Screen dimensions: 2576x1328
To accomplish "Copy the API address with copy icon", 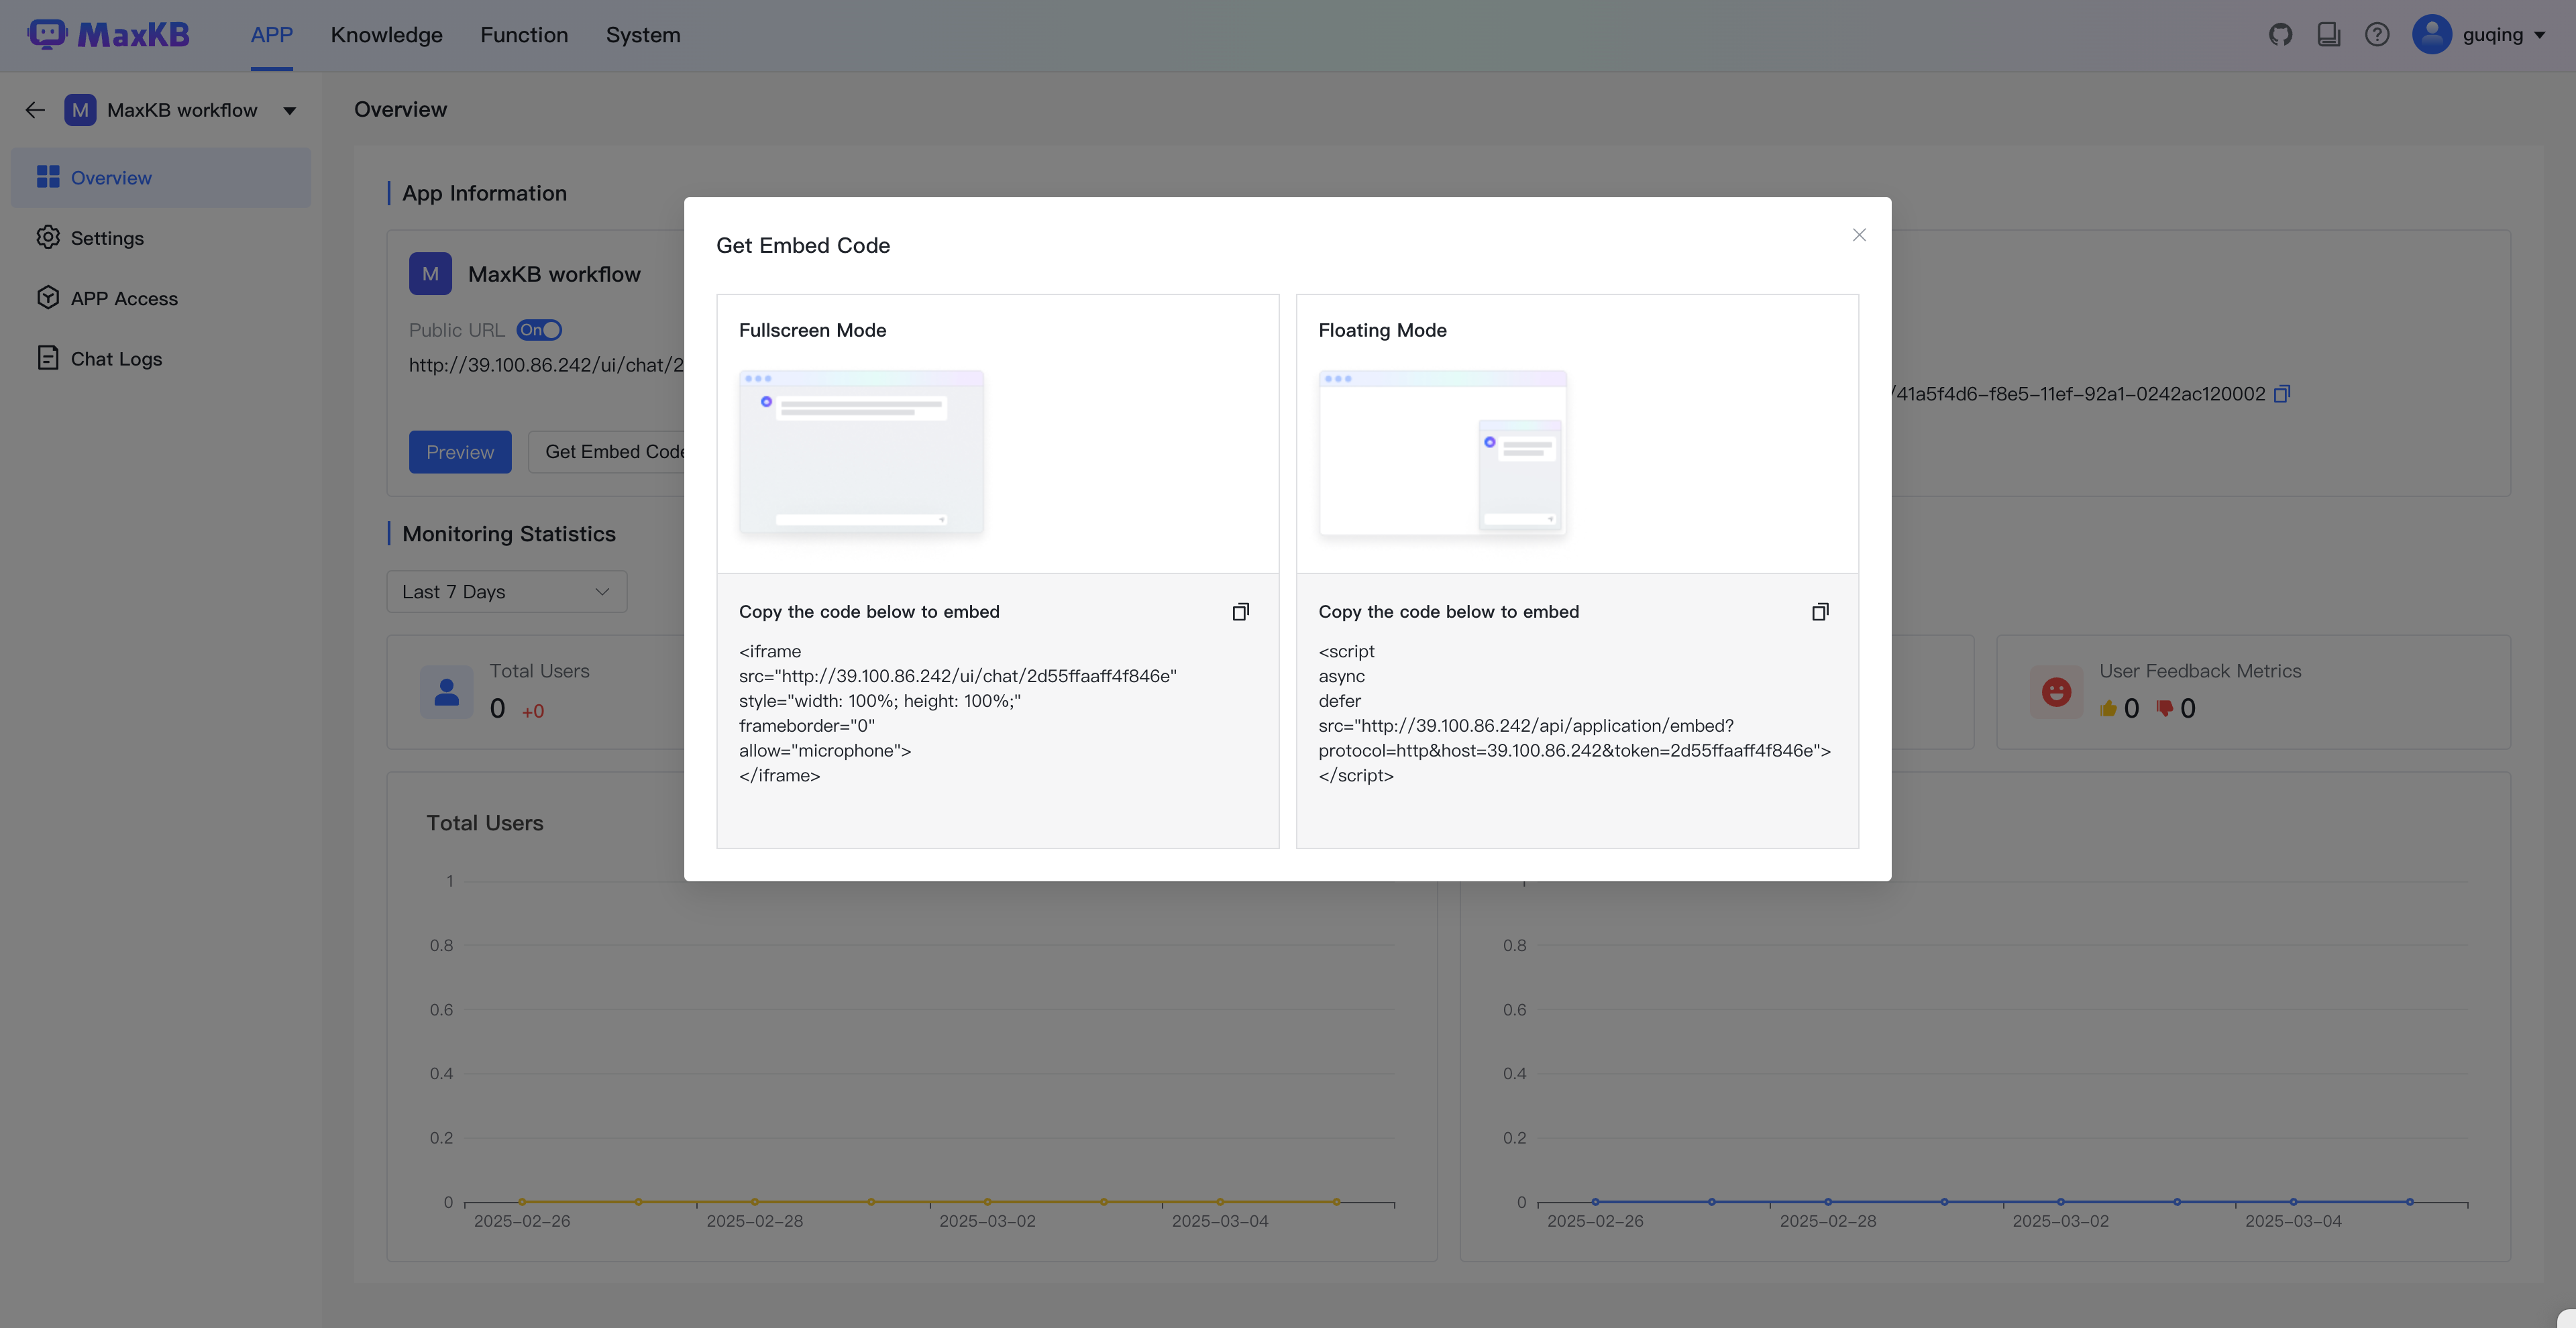I will (x=2282, y=394).
